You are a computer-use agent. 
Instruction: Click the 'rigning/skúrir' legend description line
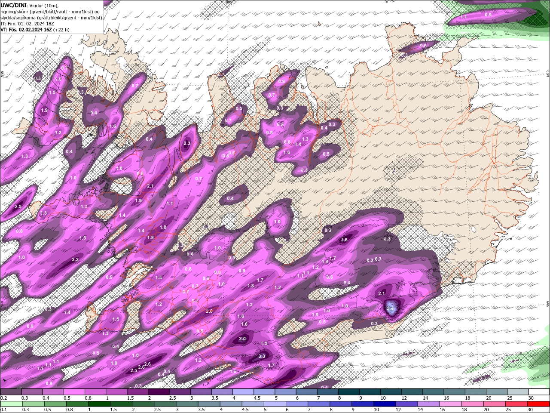click(51, 11)
